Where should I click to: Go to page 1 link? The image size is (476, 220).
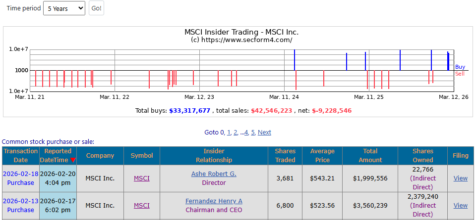(229, 132)
